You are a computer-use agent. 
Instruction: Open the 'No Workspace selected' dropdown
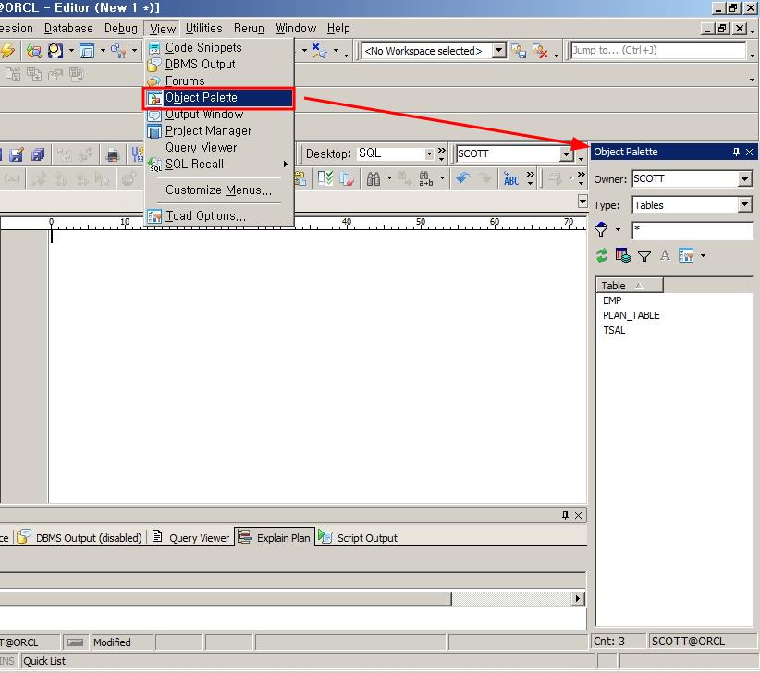(x=499, y=51)
